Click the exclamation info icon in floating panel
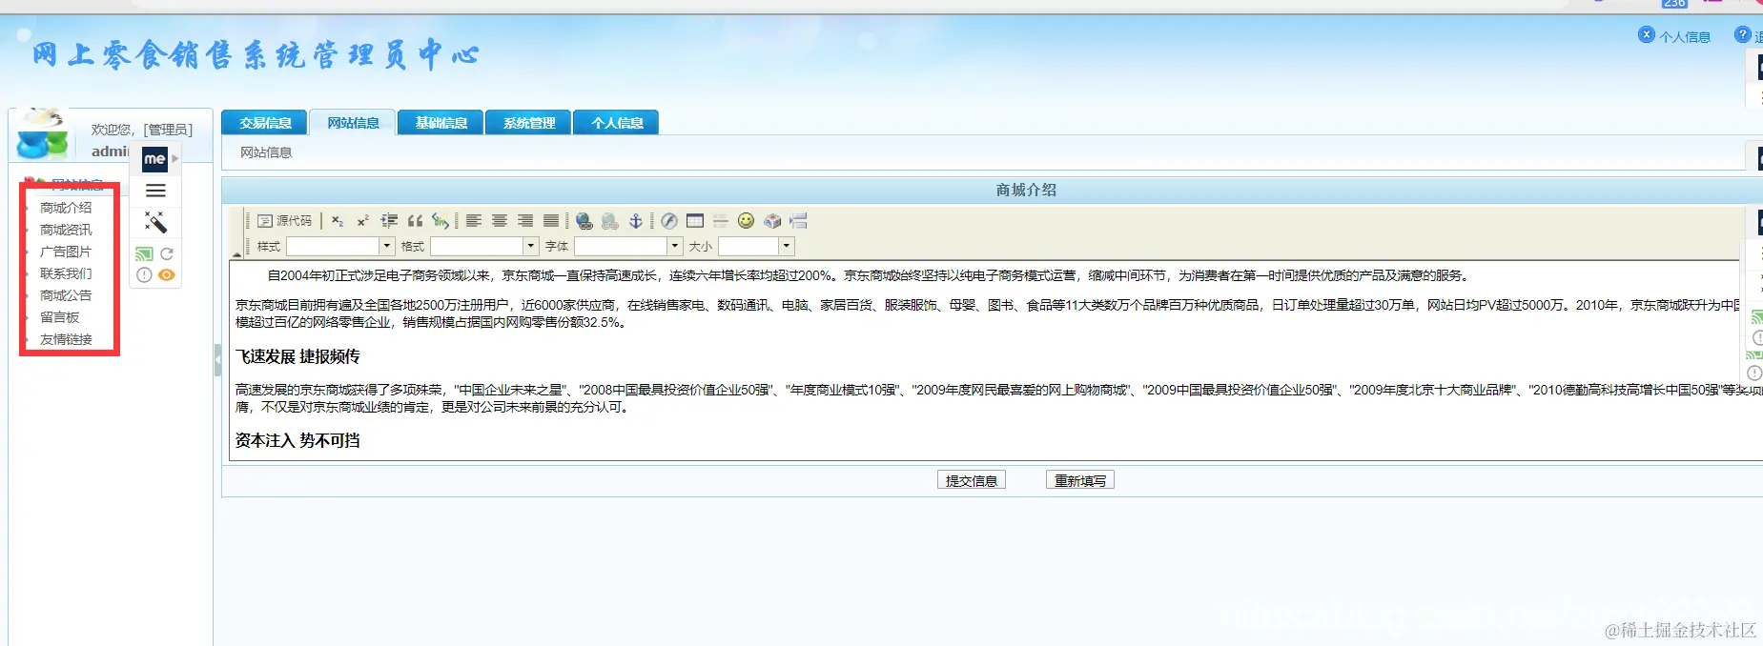Screen dimensions: 1763x646 tap(144, 275)
